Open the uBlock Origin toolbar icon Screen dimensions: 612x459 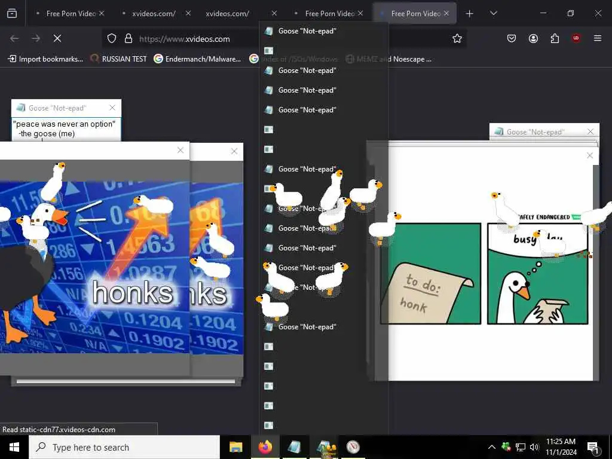(x=576, y=38)
